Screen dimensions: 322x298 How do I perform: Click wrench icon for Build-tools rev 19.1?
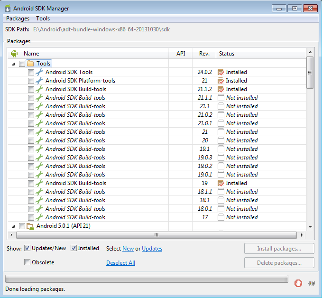[39, 149]
